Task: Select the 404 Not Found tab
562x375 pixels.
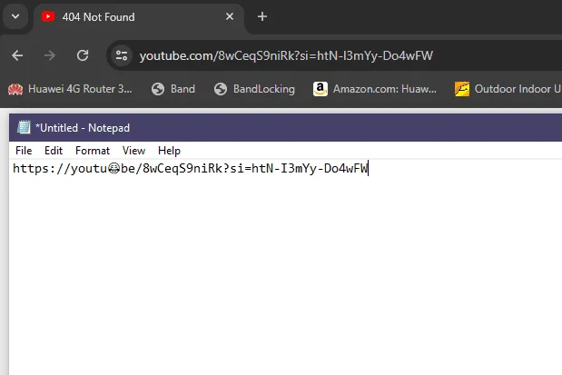Action: 139,17
